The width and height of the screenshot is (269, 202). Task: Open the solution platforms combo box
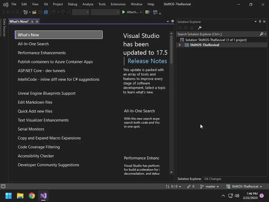(x=105, y=12)
